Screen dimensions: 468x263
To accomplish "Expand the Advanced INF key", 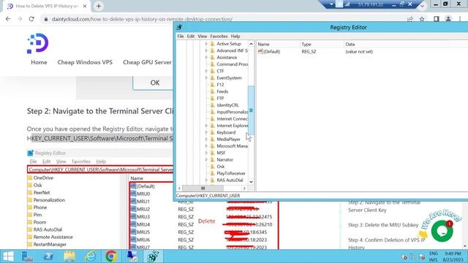I will (x=206, y=50).
